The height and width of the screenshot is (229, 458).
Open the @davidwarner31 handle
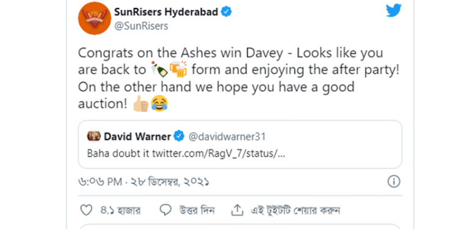coord(227,136)
